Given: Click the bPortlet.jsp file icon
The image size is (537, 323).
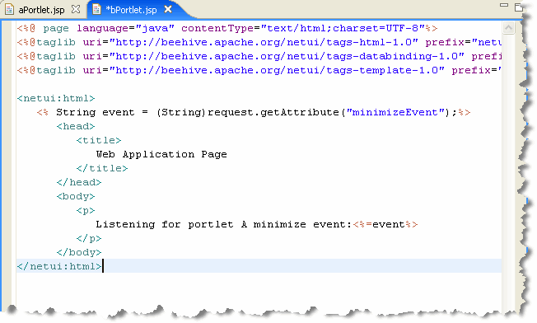Looking at the screenshot, I should point(97,10).
